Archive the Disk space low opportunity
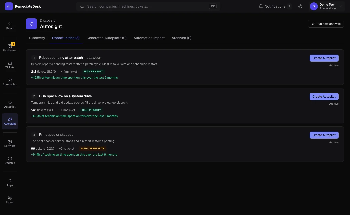 point(334,104)
